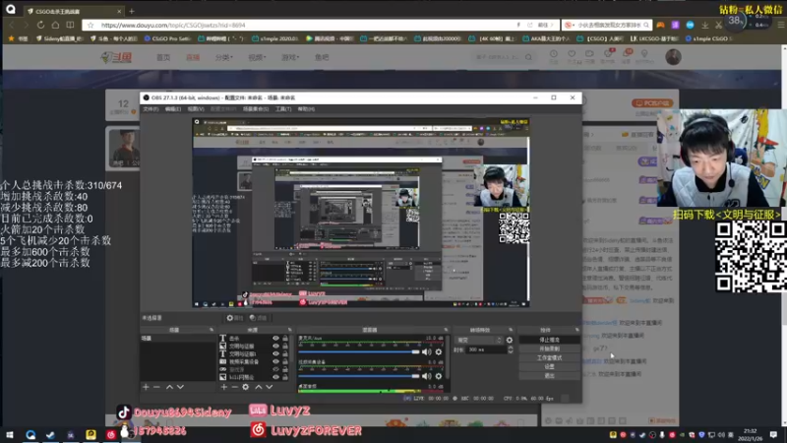787x443 pixels.
Task: Open OBS View menu
Action: (x=196, y=109)
